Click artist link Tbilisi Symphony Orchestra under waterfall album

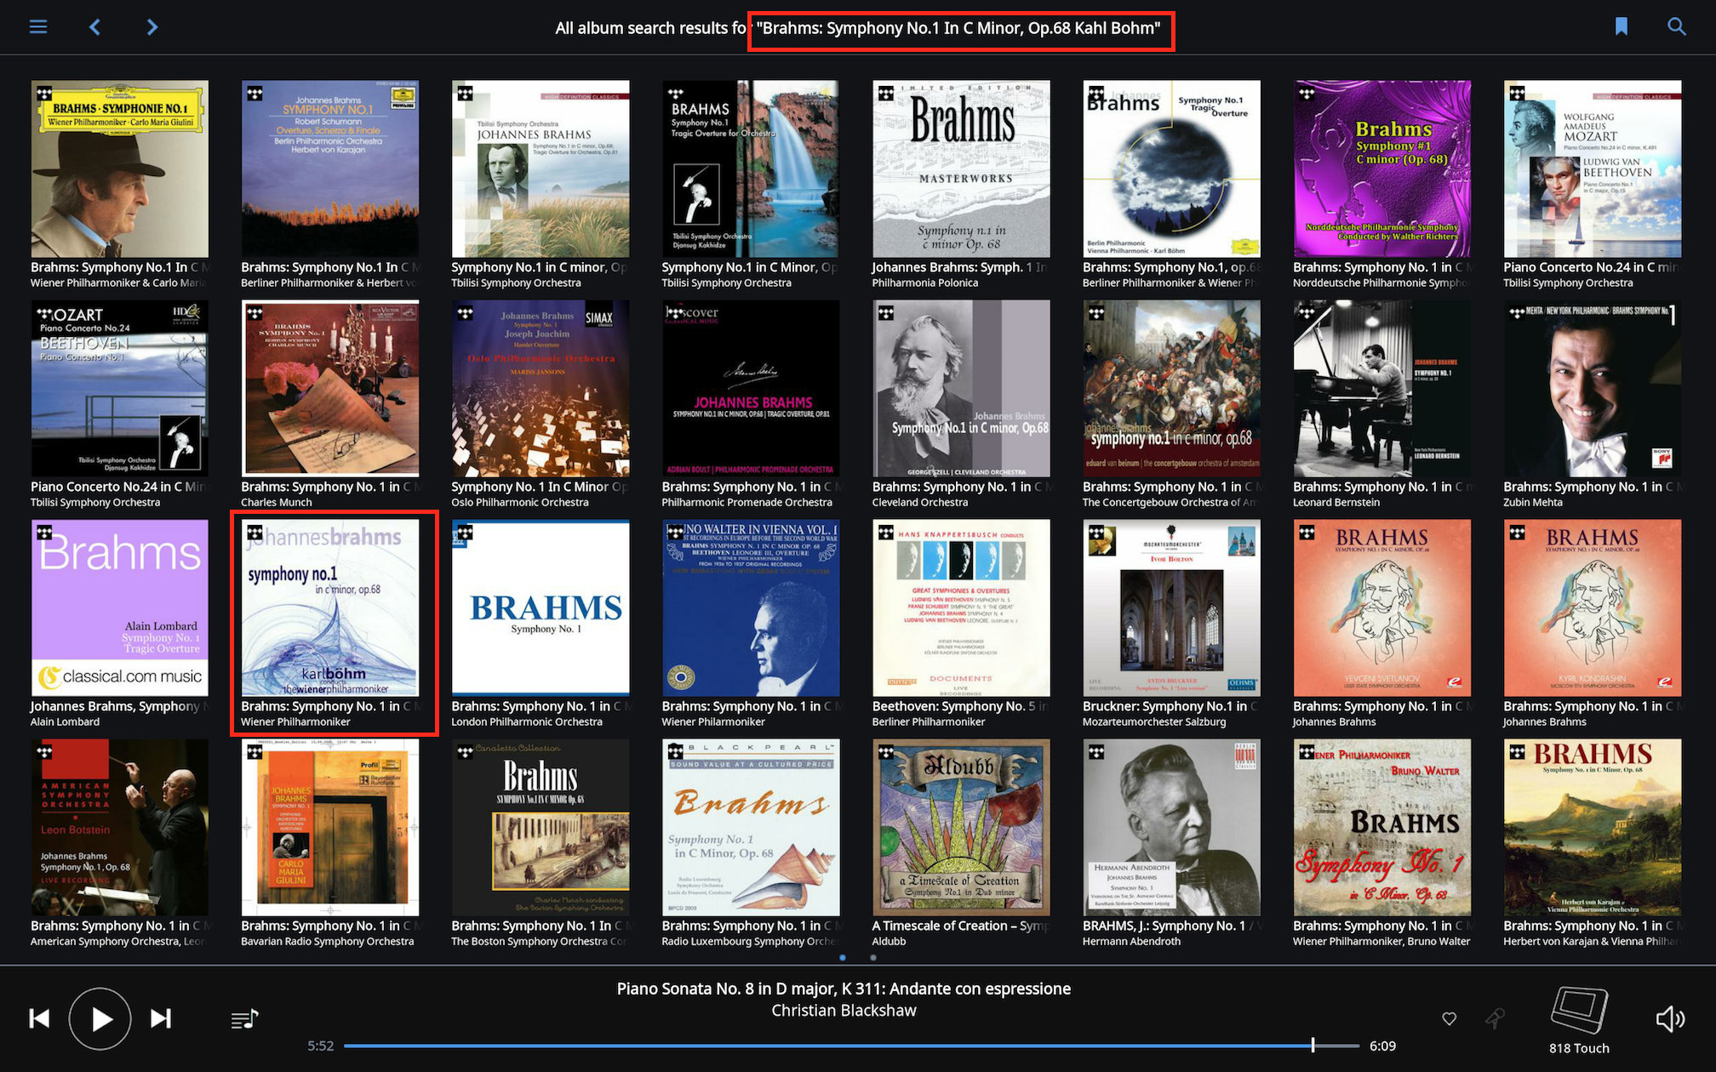[x=726, y=283]
